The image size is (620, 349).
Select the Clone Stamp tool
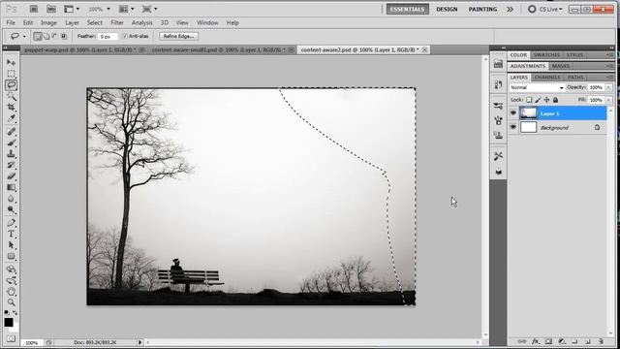11,153
